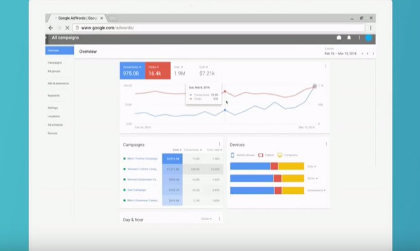
Task: Open the Conversions dropdown beside third device bar
Action: [x=316, y=191]
